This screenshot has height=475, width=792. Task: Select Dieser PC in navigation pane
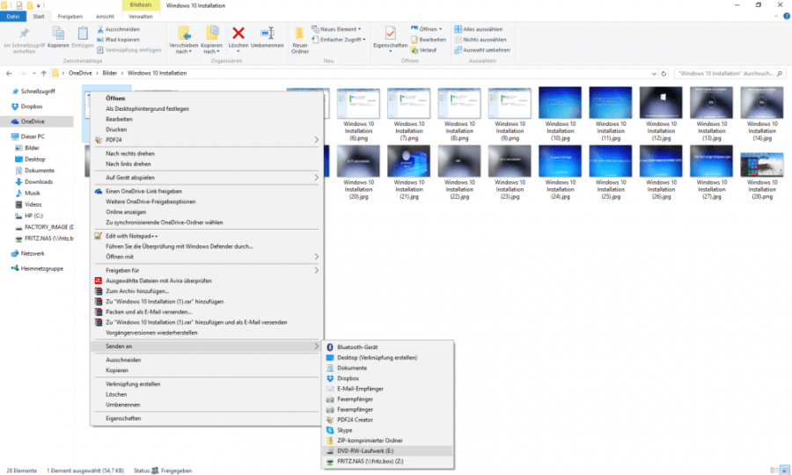pyautogui.click(x=28, y=136)
